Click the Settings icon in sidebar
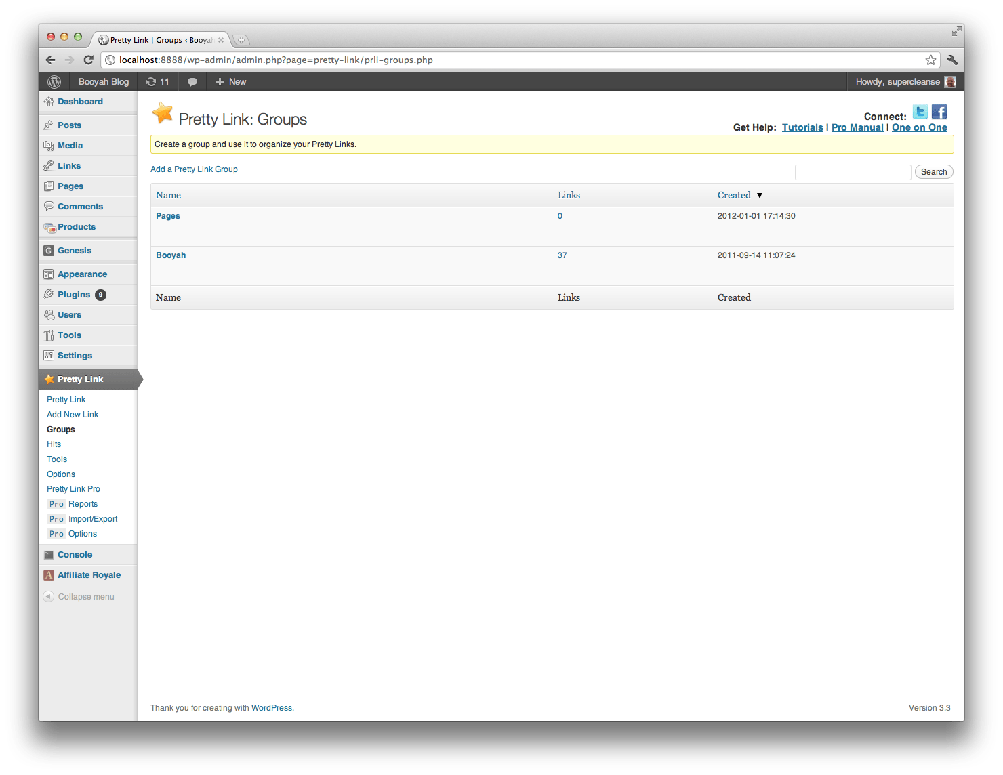1003x775 pixels. 49,356
